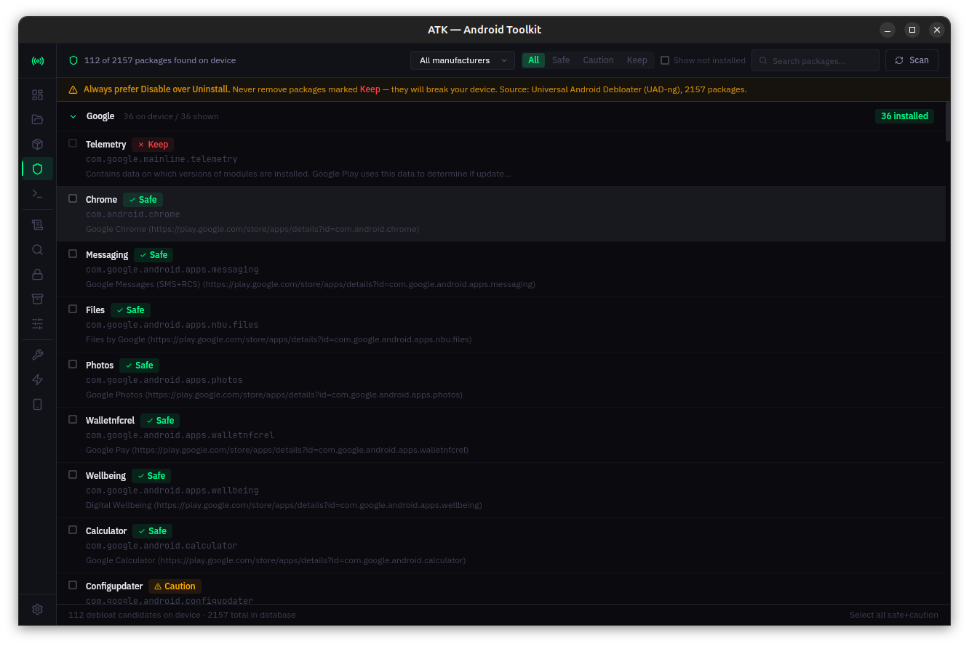
Task: Click package id com.google.android.apps.walletnfcrel
Action: [x=180, y=435]
